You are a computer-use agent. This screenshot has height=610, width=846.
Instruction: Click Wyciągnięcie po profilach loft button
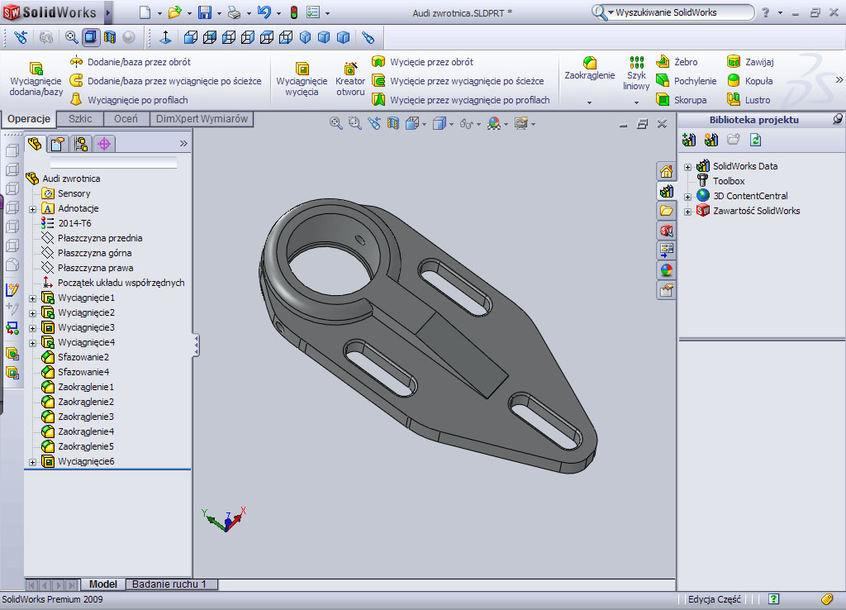[x=129, y=100]
